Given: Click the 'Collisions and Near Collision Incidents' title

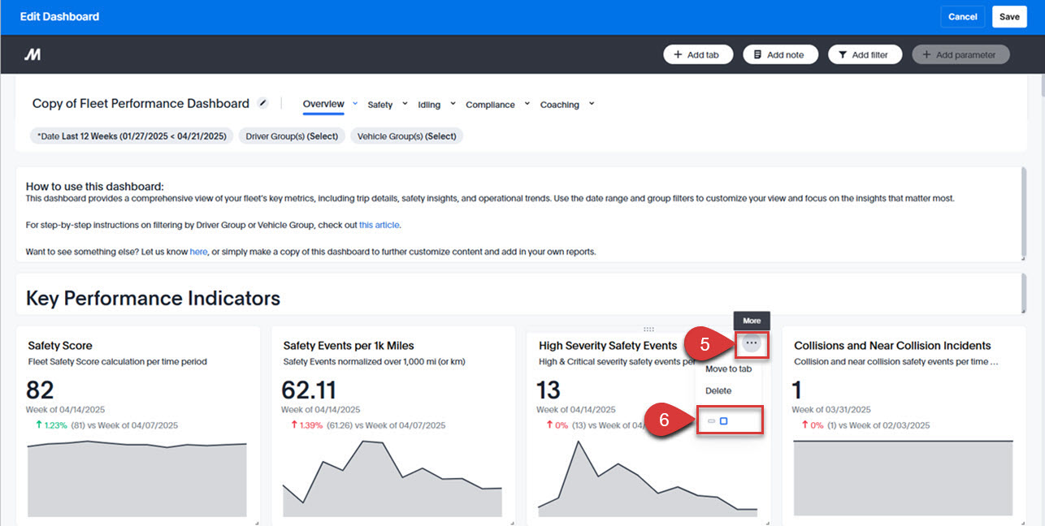Looking at the screenshot, I should (892, 346).
